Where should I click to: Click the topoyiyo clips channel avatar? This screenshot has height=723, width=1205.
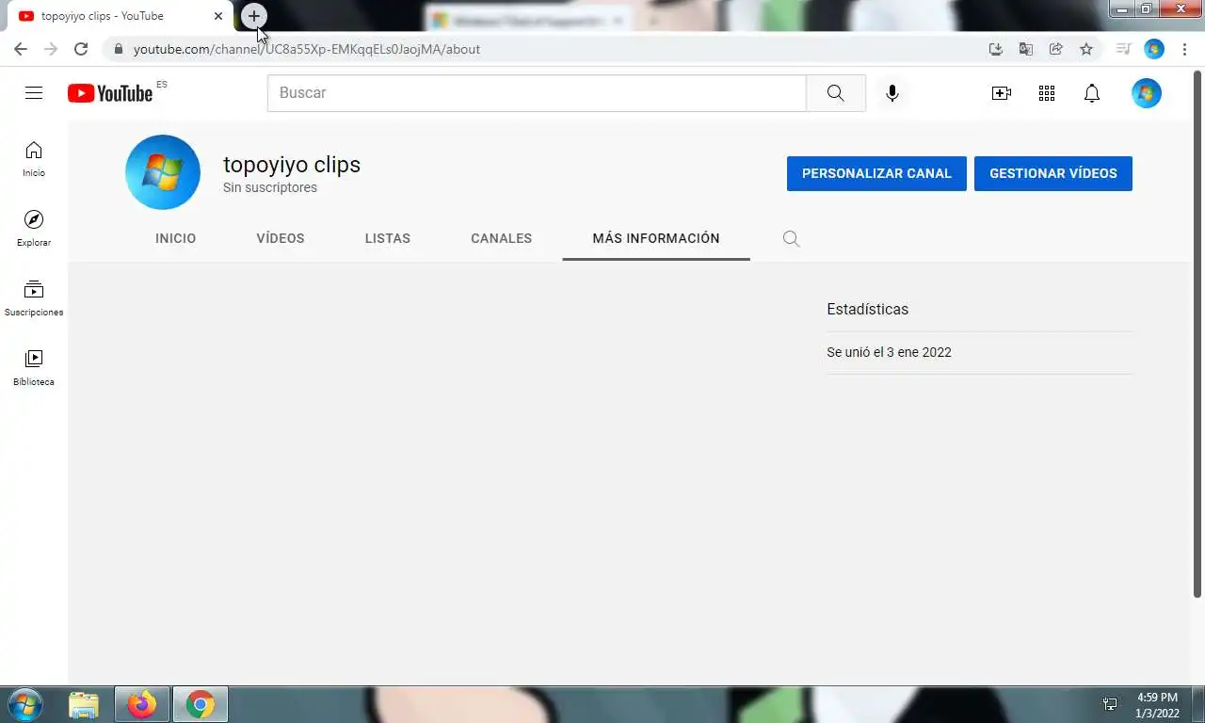[163, 172]
